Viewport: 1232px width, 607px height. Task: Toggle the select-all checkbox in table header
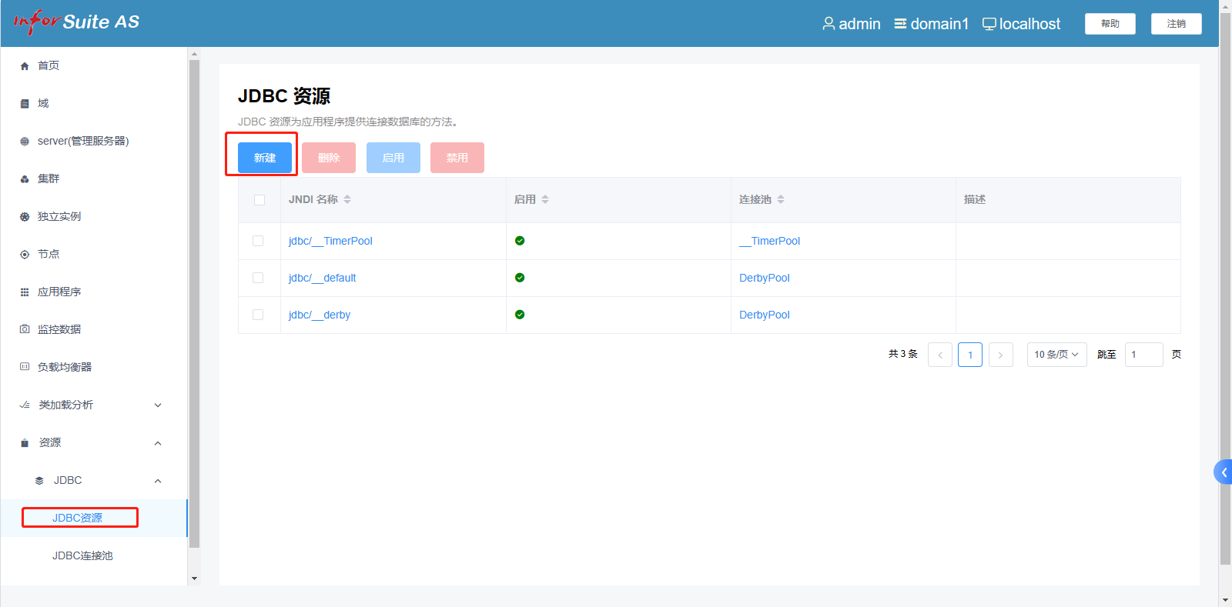pyautogui.click(x=259, y=200)
